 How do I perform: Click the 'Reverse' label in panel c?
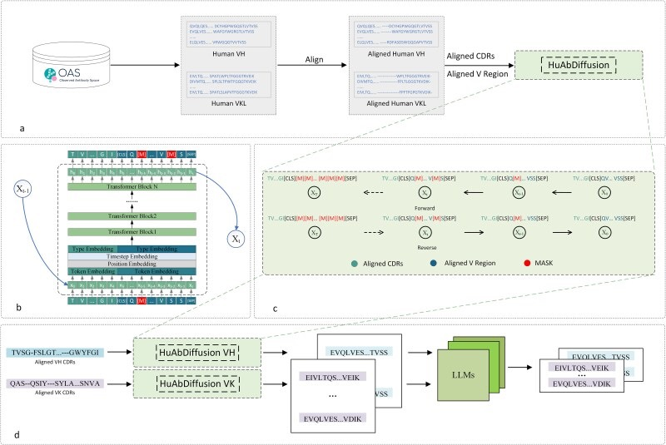(x=427, y=247)
